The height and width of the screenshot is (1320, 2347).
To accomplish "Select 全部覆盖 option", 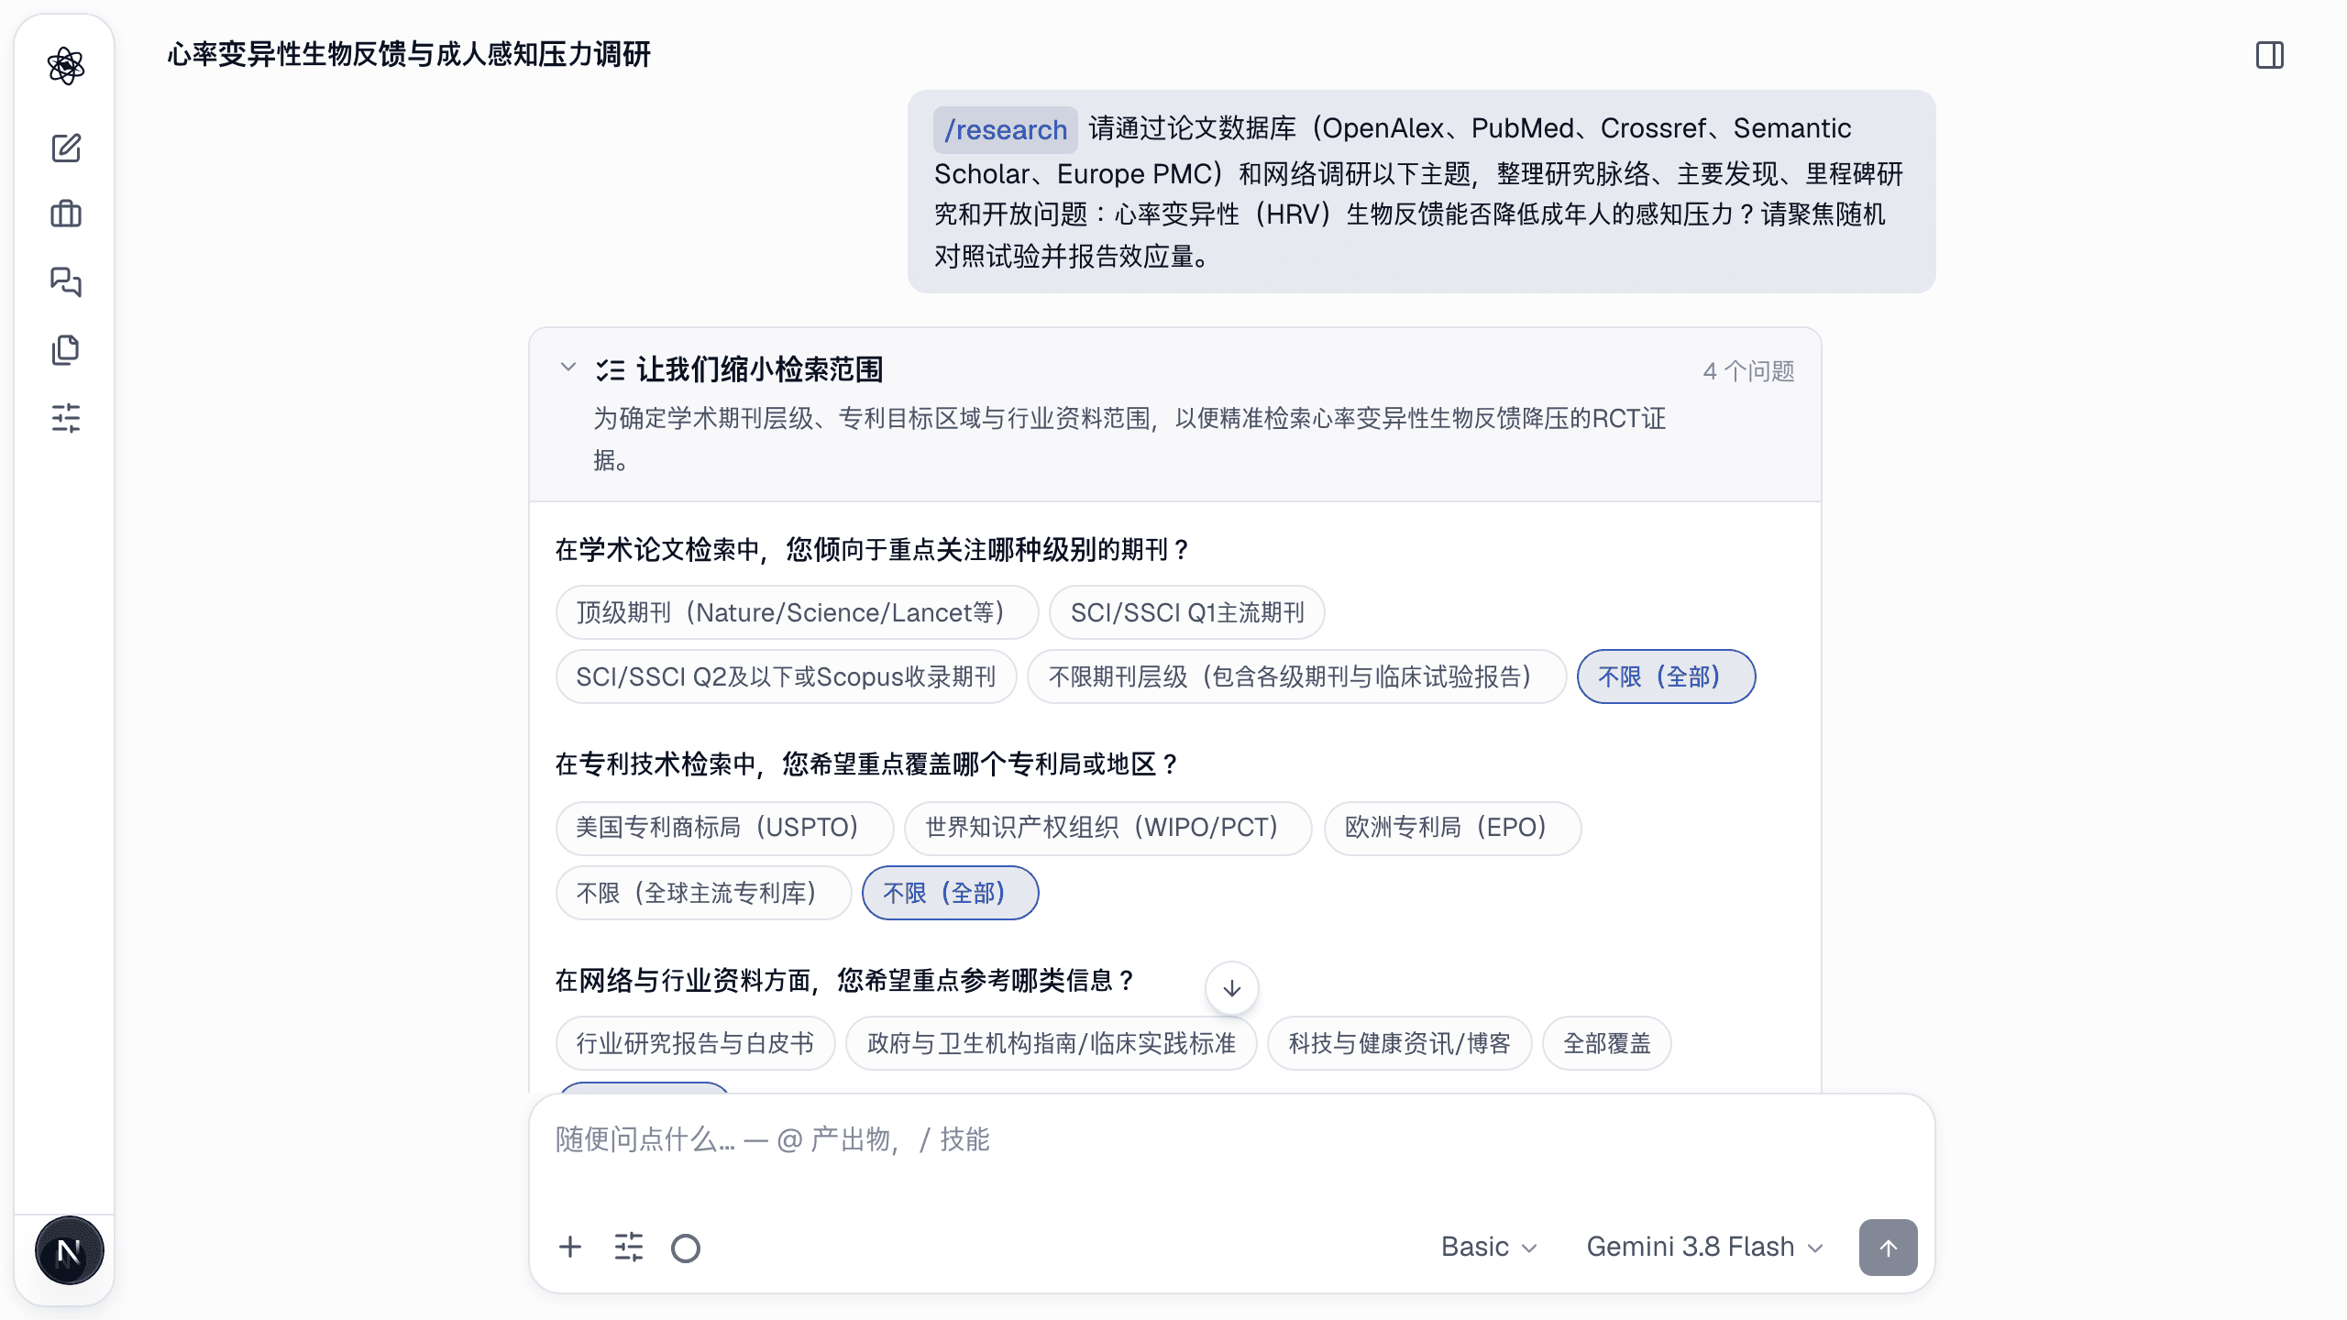I will tap(1606, 1043).
